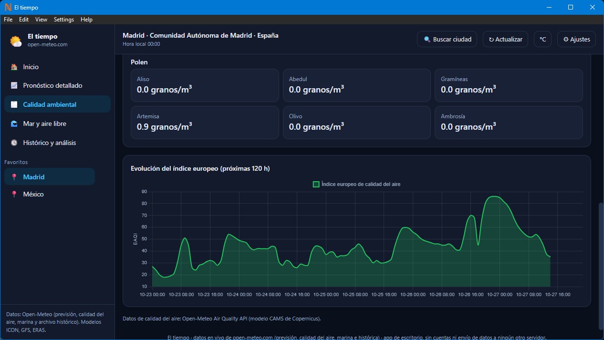Click the Madrid location title in header
This screenshot has height=340, width=604.
(200, 35)
